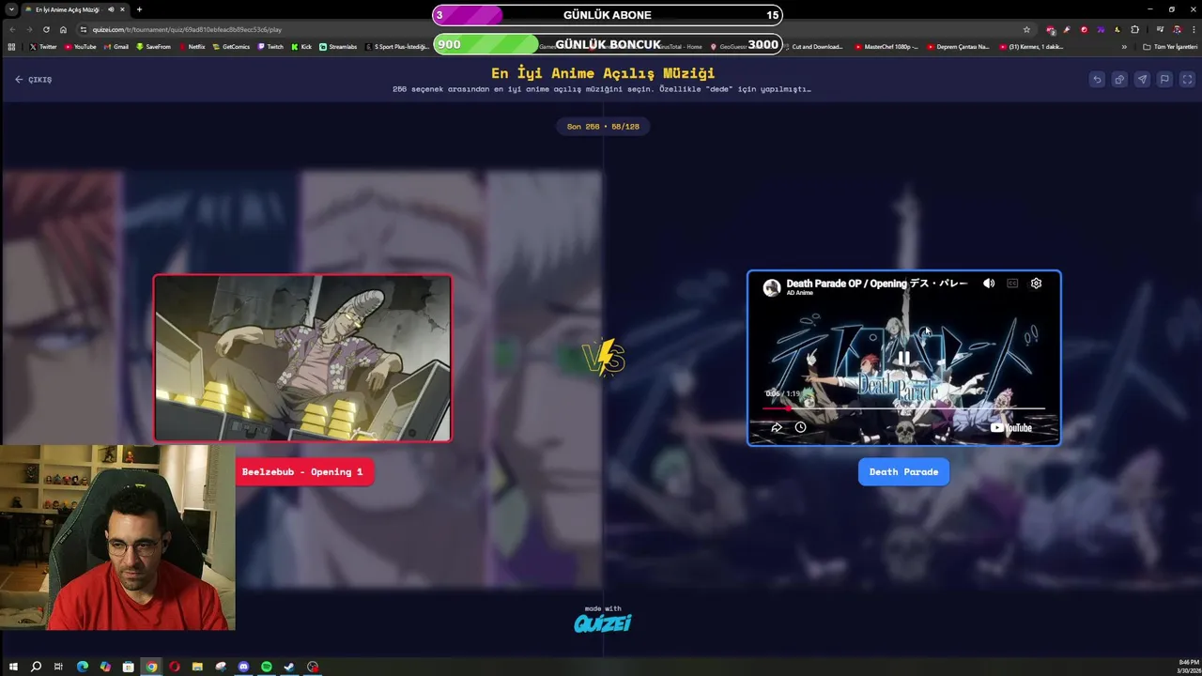Image resolution: width=1202 pixels, height=676 pixels.
Task: Click the quizei.com address bar
Action: coord(554,29)
